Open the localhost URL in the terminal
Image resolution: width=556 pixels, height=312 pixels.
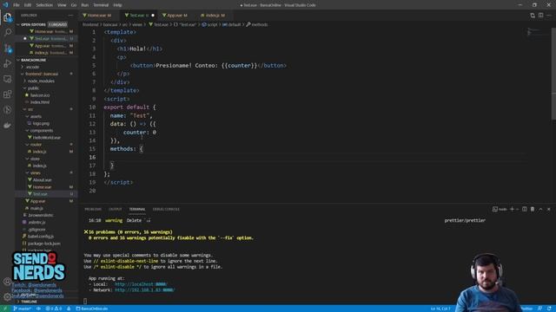click(141, 284)
